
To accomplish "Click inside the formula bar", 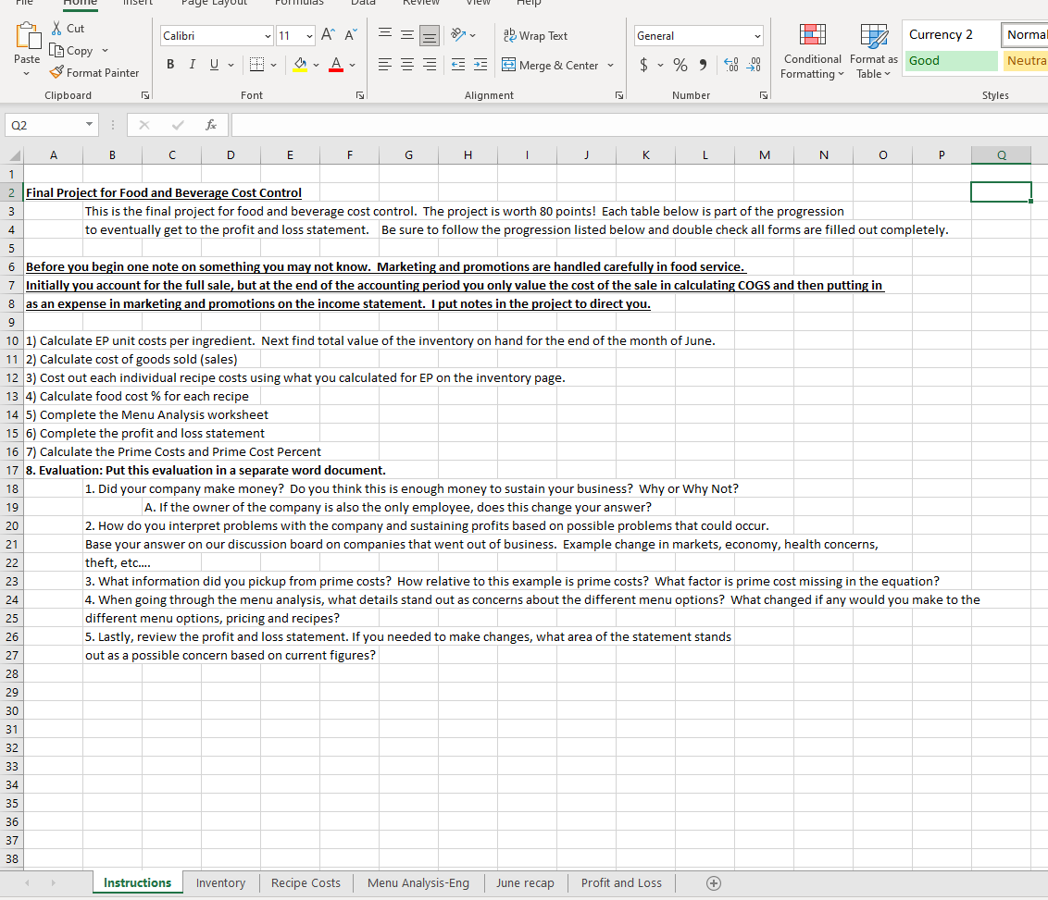I will click(639, 125).
